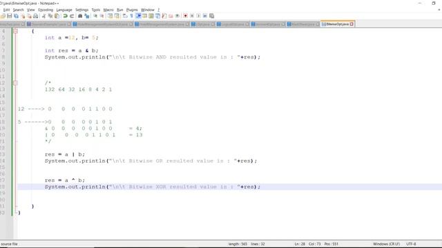This screenshot has height=248, width=442.
Task: Open the Run menu
Action: click(x=120, y=10)
